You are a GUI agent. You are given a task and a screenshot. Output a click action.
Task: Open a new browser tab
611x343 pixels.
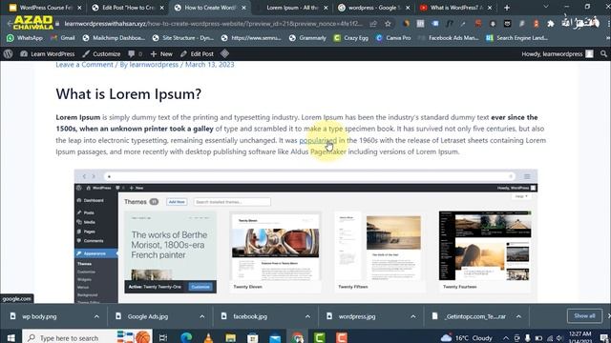coord(507,8)
